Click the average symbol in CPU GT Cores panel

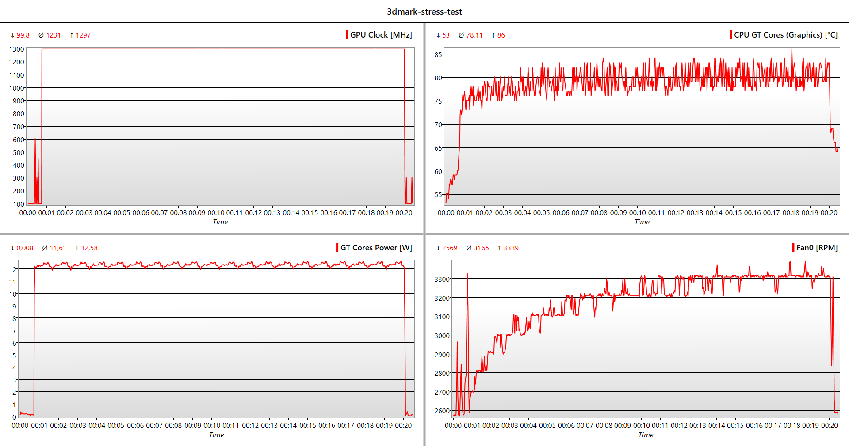coord(461,34)
